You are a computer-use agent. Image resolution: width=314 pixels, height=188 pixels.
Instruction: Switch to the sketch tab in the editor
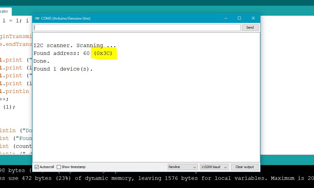point(4,11)
